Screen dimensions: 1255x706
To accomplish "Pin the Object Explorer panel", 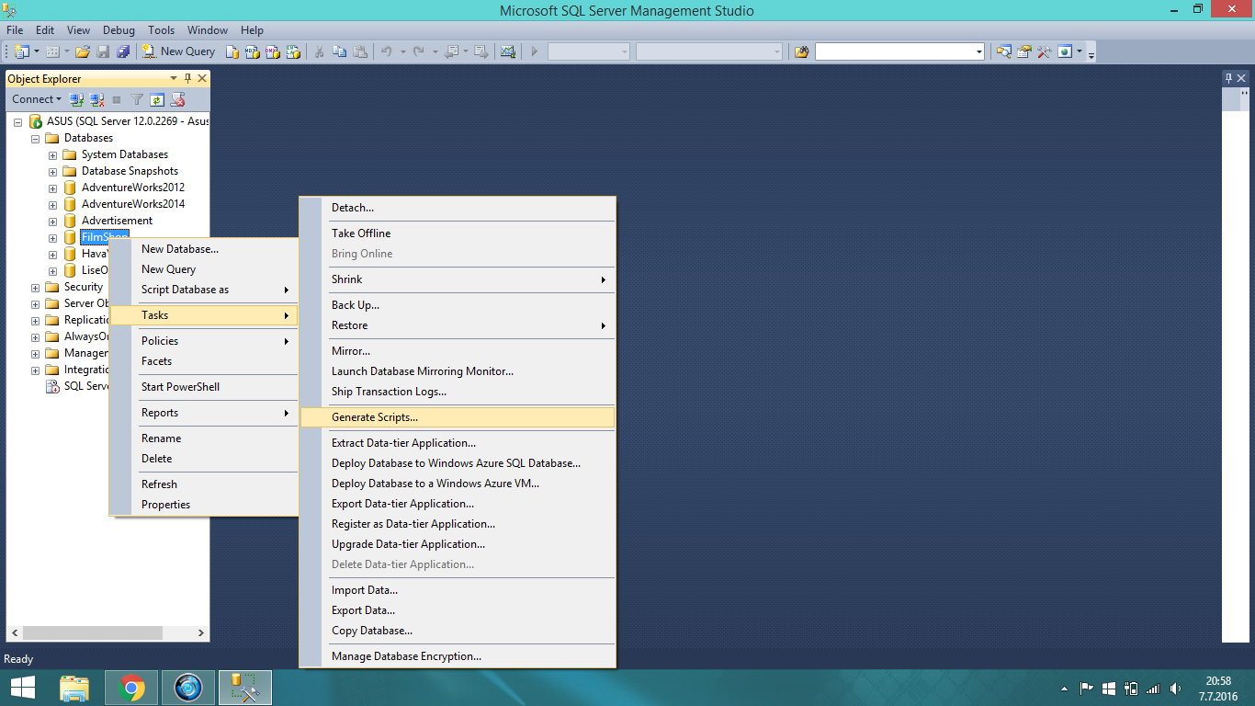I will pyautogui.click(x=188, y=79).
